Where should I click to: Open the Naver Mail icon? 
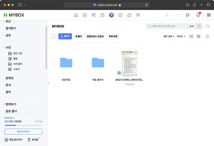(76, 15)
